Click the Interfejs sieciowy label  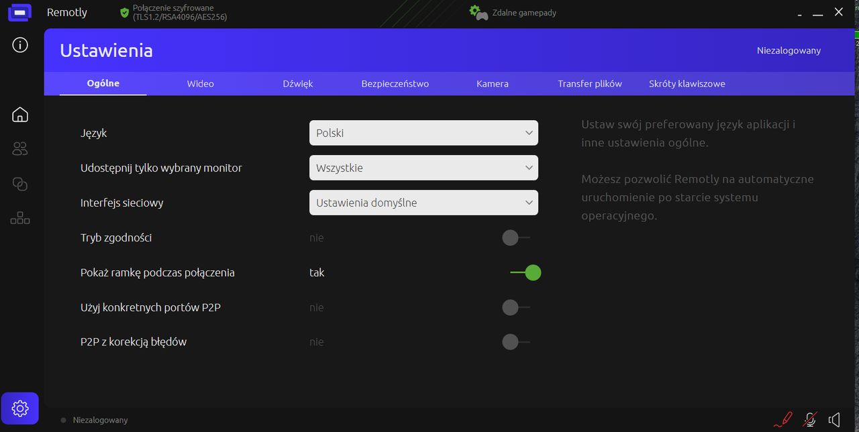click(122, 203)
